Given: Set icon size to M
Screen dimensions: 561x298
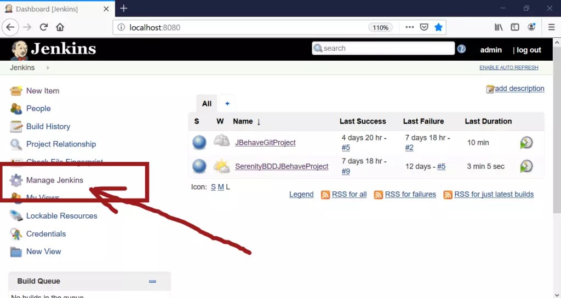Looking at the screenshot, I should pos(221,187).
